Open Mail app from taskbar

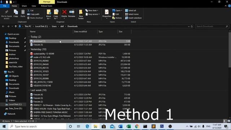tap(112, 126)
